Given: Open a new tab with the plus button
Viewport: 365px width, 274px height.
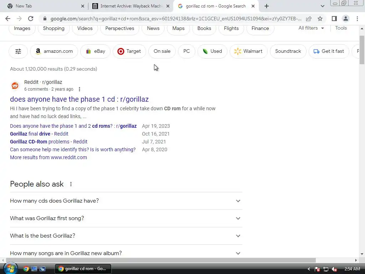Looking at the screenshot, I should pos(267,6).
